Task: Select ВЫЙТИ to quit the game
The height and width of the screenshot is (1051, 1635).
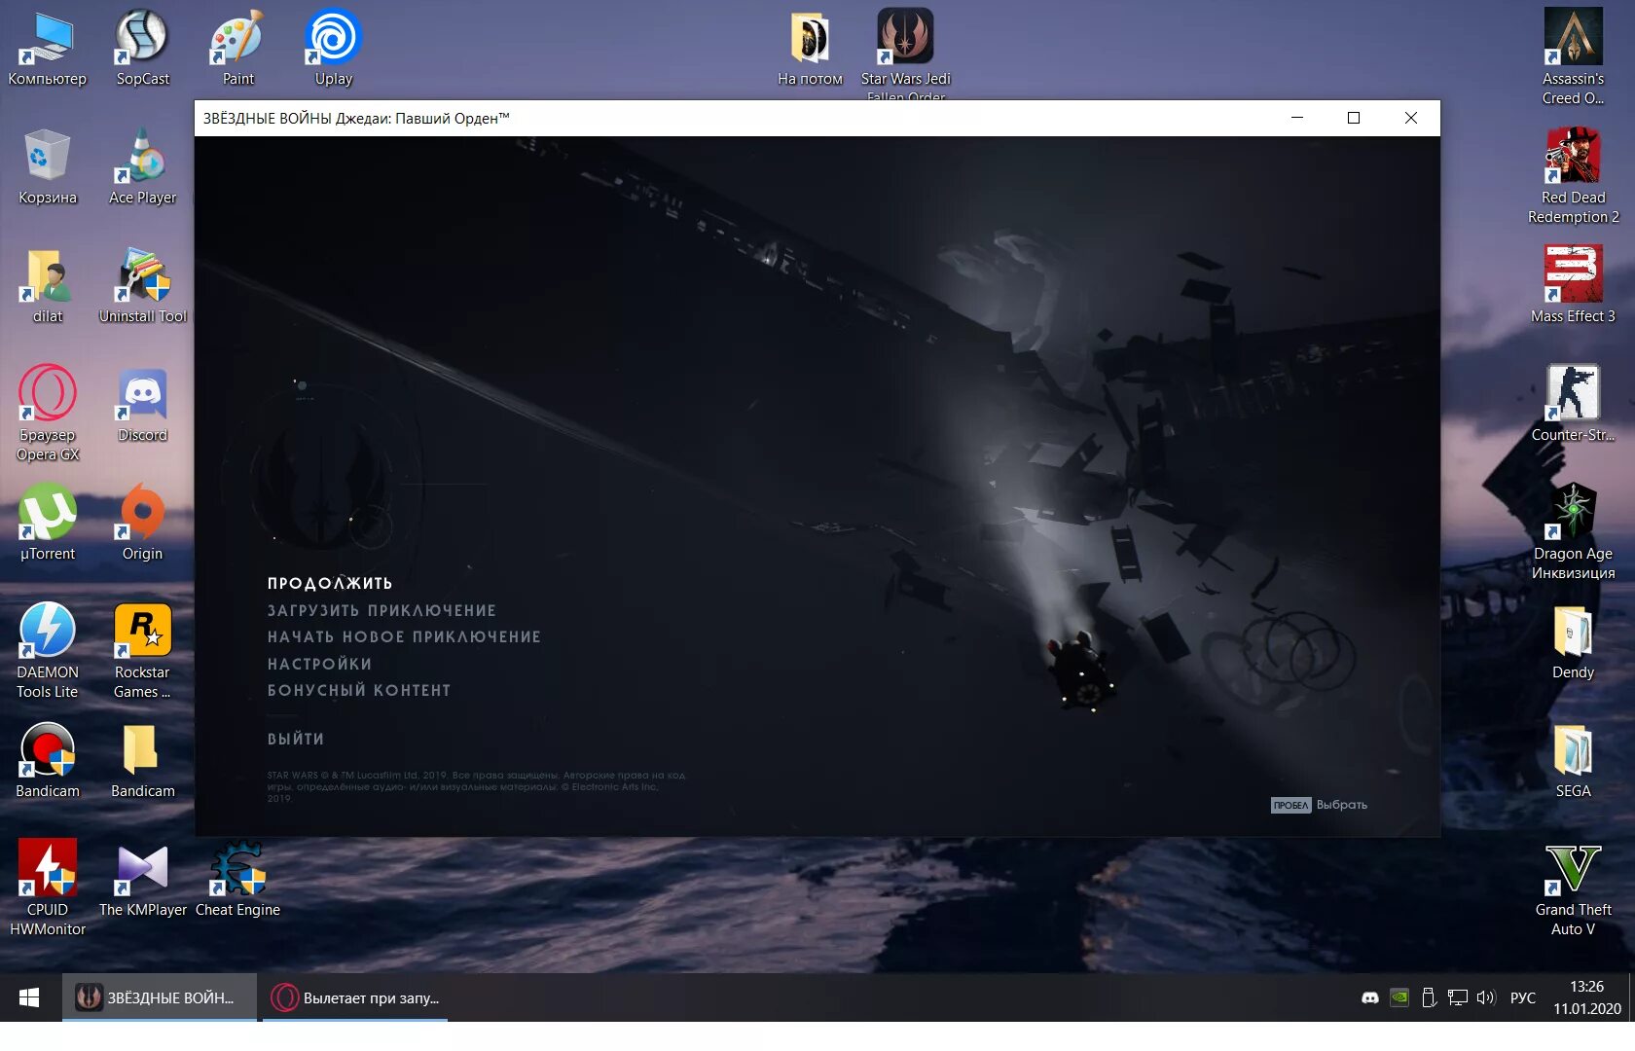Action: coord(296,739)
